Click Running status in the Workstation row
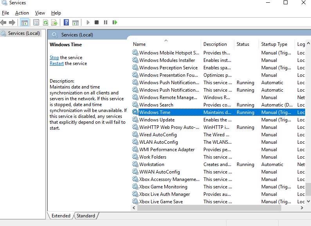The height and width of the screenshot is (226, 311). point(245,165)
